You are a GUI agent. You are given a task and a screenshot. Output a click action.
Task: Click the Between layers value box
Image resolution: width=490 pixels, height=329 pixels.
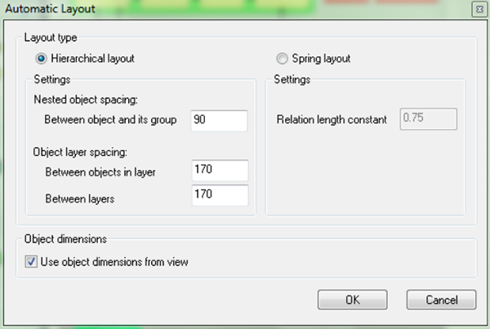point(220,195)
